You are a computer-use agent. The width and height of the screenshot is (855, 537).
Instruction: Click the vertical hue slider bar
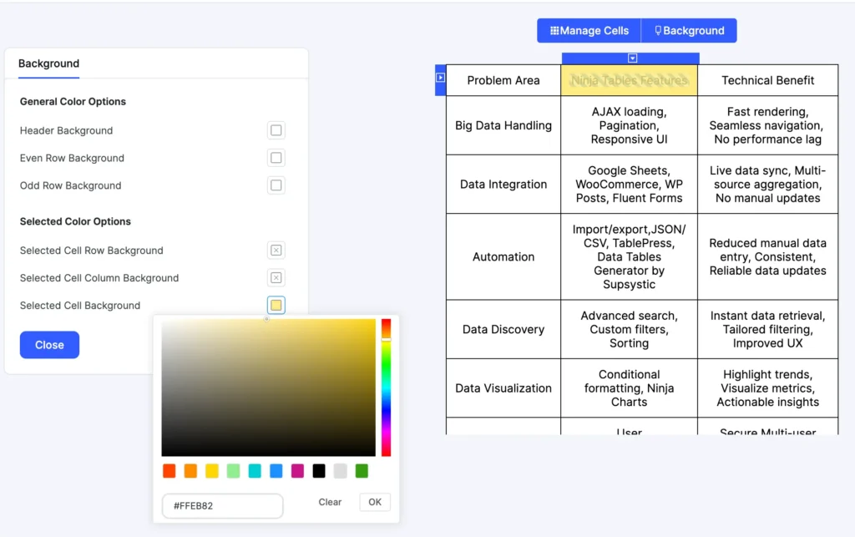tap(386, 388)
